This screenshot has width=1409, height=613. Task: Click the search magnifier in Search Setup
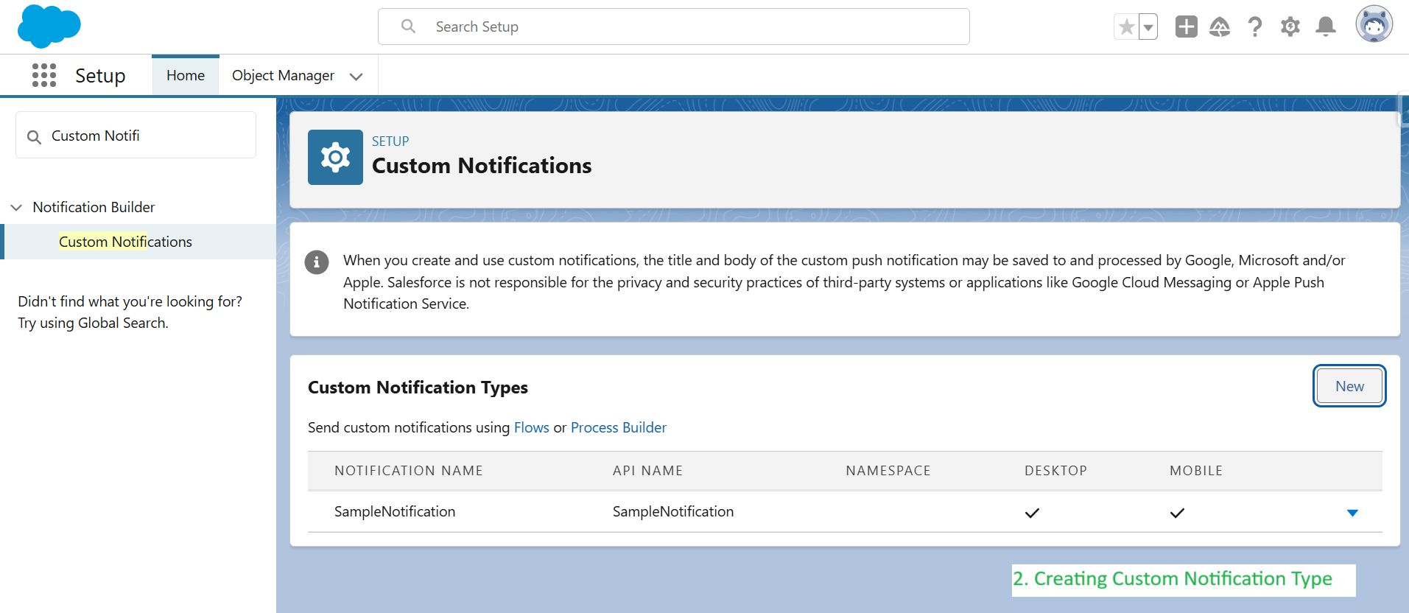click(408, 27)
